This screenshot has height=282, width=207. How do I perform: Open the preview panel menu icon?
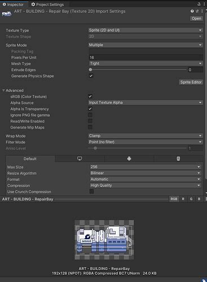(206, 199)
